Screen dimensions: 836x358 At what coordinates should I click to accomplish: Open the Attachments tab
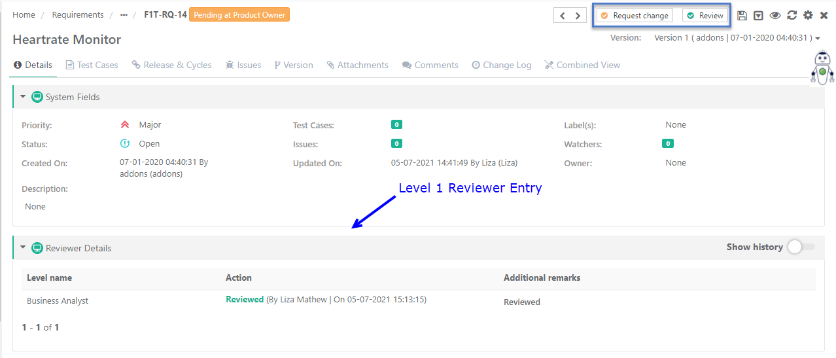358,65
